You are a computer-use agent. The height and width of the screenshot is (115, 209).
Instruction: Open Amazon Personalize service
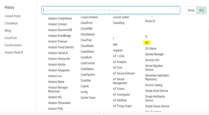click(59, 103)
